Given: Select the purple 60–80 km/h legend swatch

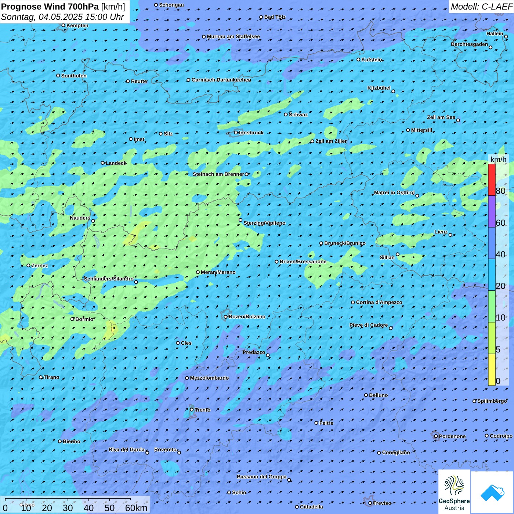Looking at the screenshot, I should (492, 211).
